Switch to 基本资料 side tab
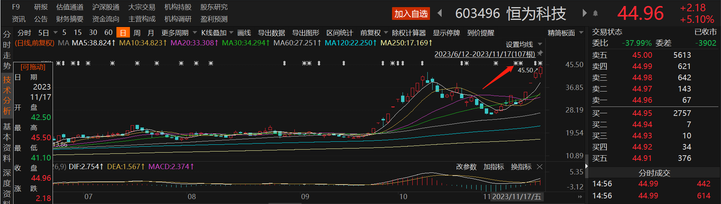721x204 pixels. pyautogui.click(x=7, y=142)
